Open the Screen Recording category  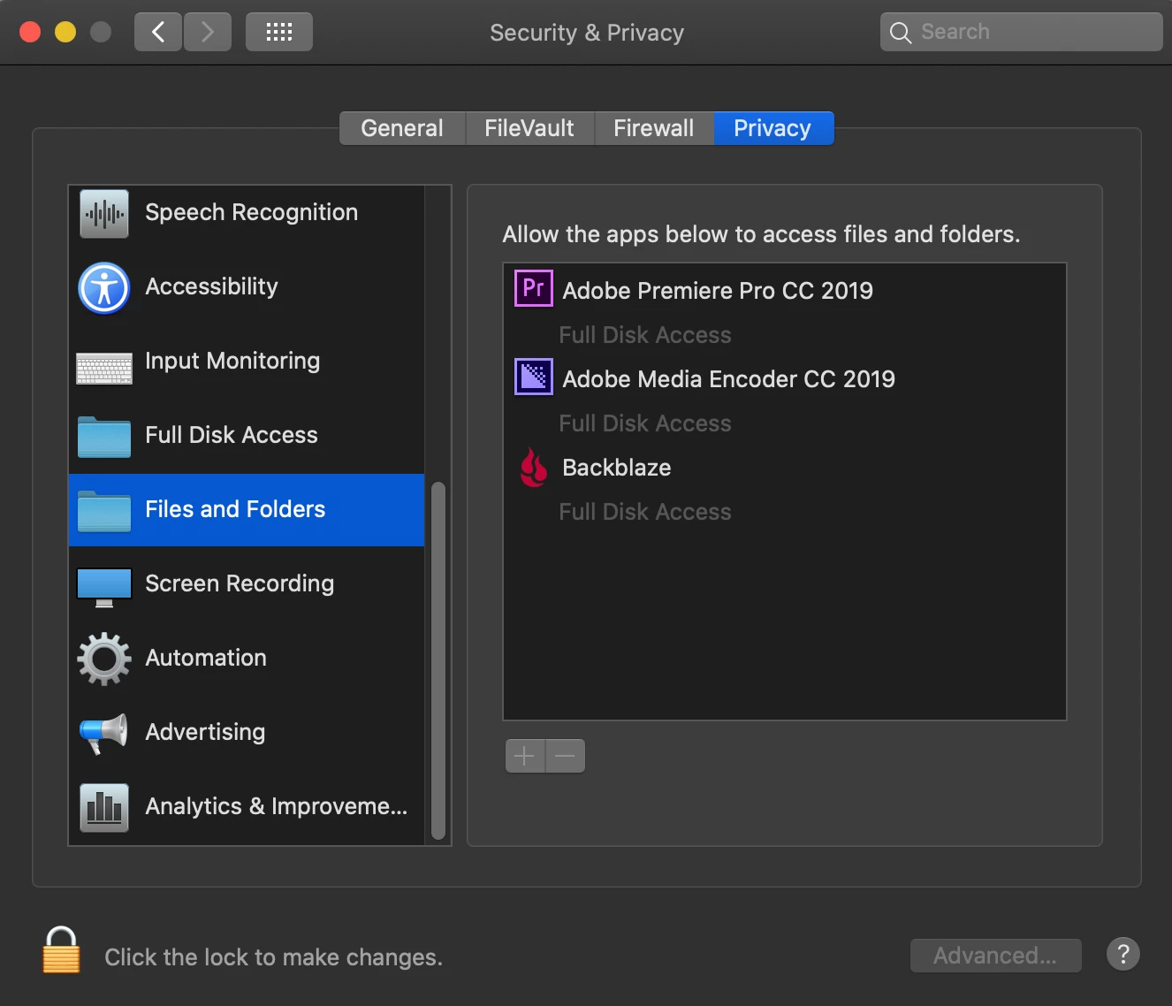click(247, 584)
